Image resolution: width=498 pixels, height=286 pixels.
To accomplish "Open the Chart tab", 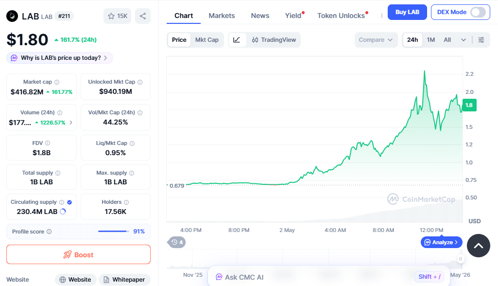I will pyautogui.click(x=184, y=16).
